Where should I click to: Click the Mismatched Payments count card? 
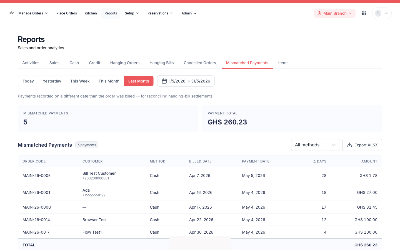coord(108,119)
